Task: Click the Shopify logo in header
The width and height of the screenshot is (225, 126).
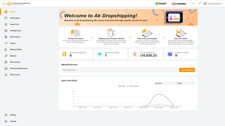Action: pyautogui.click(x=161, y=3)
